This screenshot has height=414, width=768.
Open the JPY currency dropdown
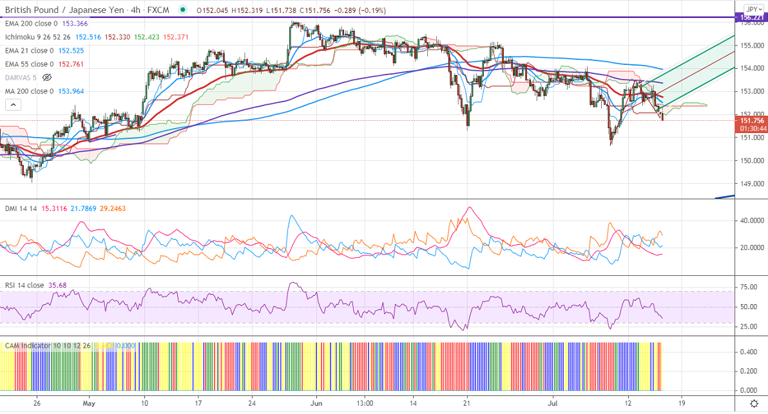753,10
